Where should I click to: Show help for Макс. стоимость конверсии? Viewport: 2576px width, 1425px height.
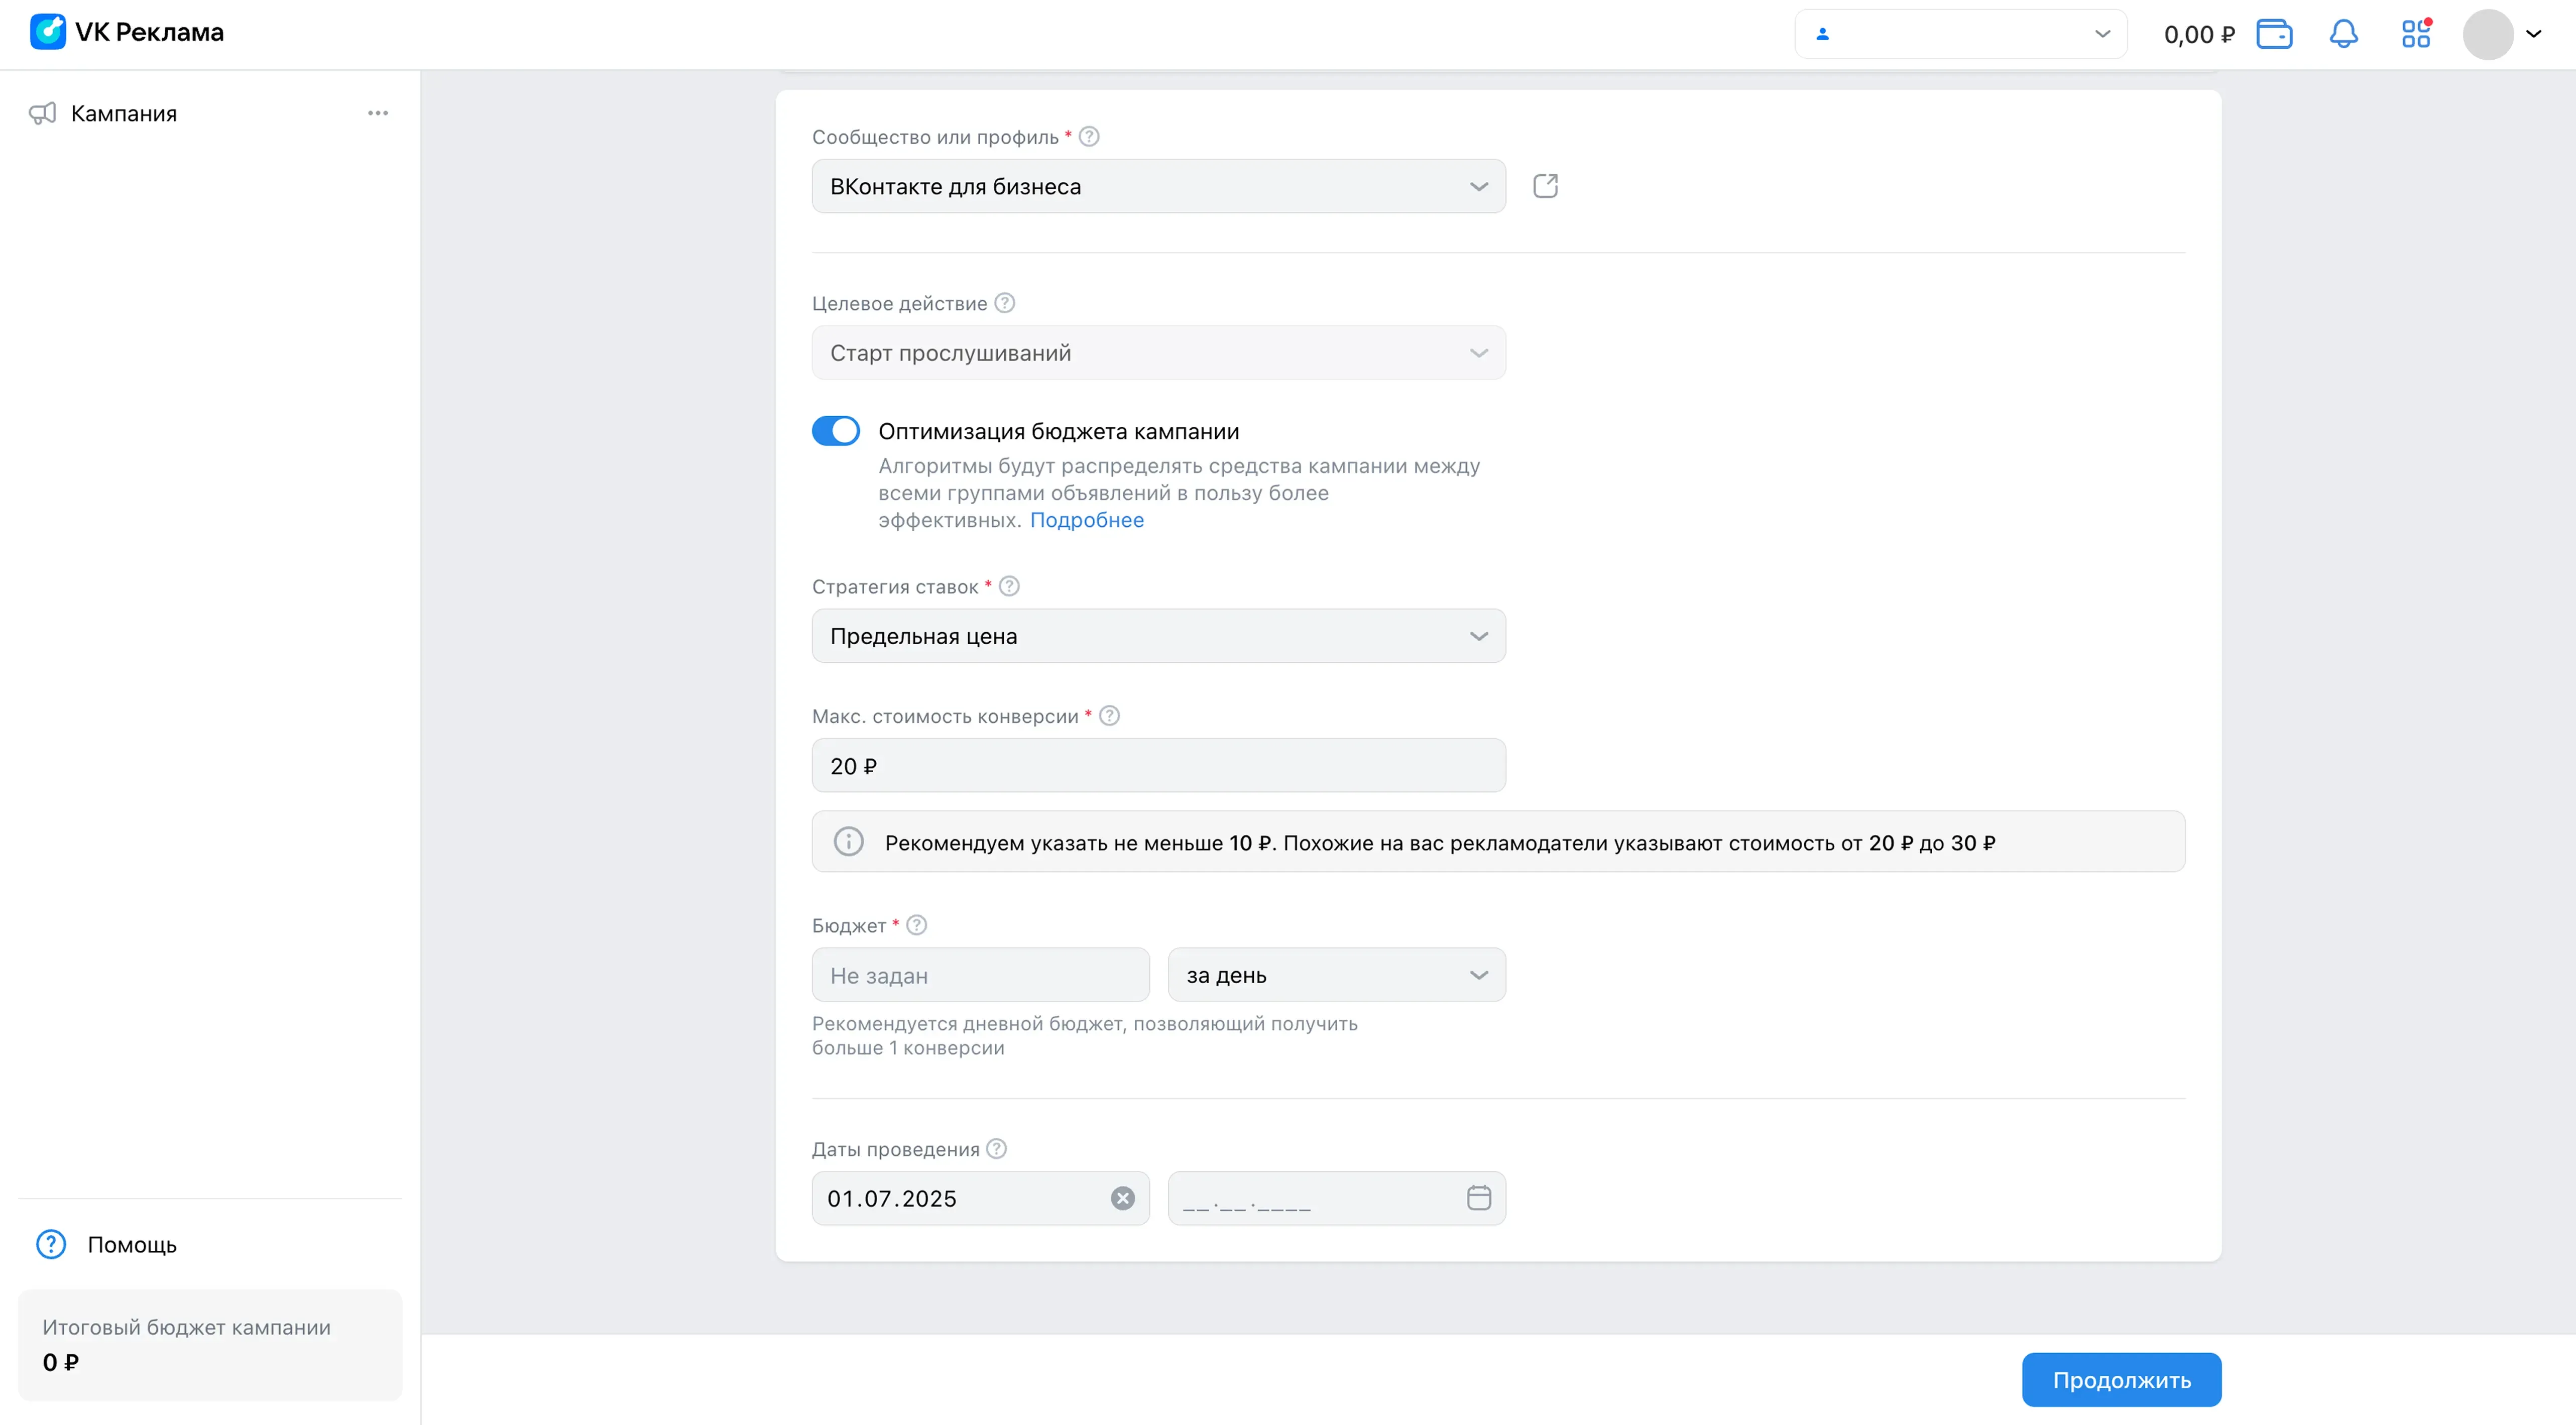1109,716
